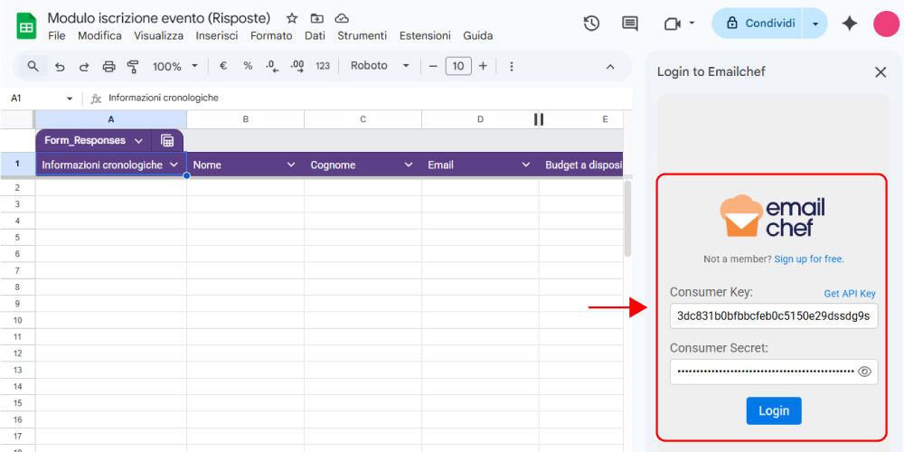904x452 pixels.
Task: Collapse the toolbar with chevron arrow
Action: click(610, 66)
